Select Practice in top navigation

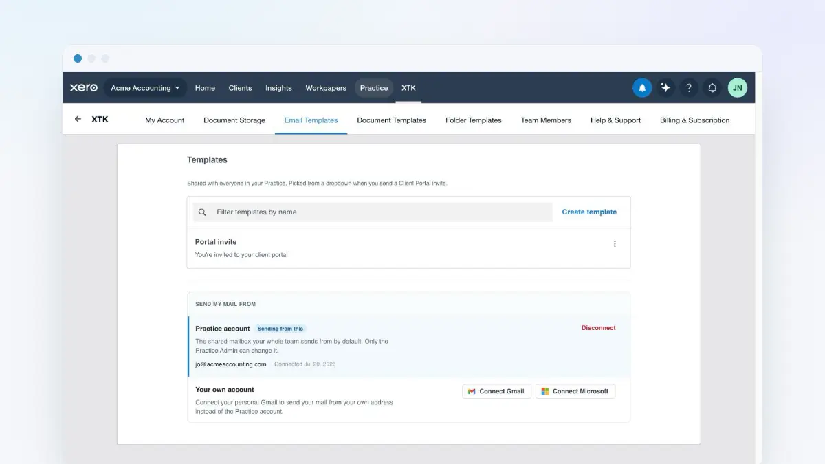point(374,88)
